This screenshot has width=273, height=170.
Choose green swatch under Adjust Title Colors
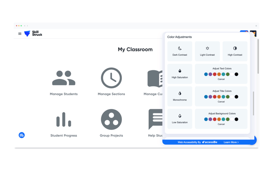228,97
